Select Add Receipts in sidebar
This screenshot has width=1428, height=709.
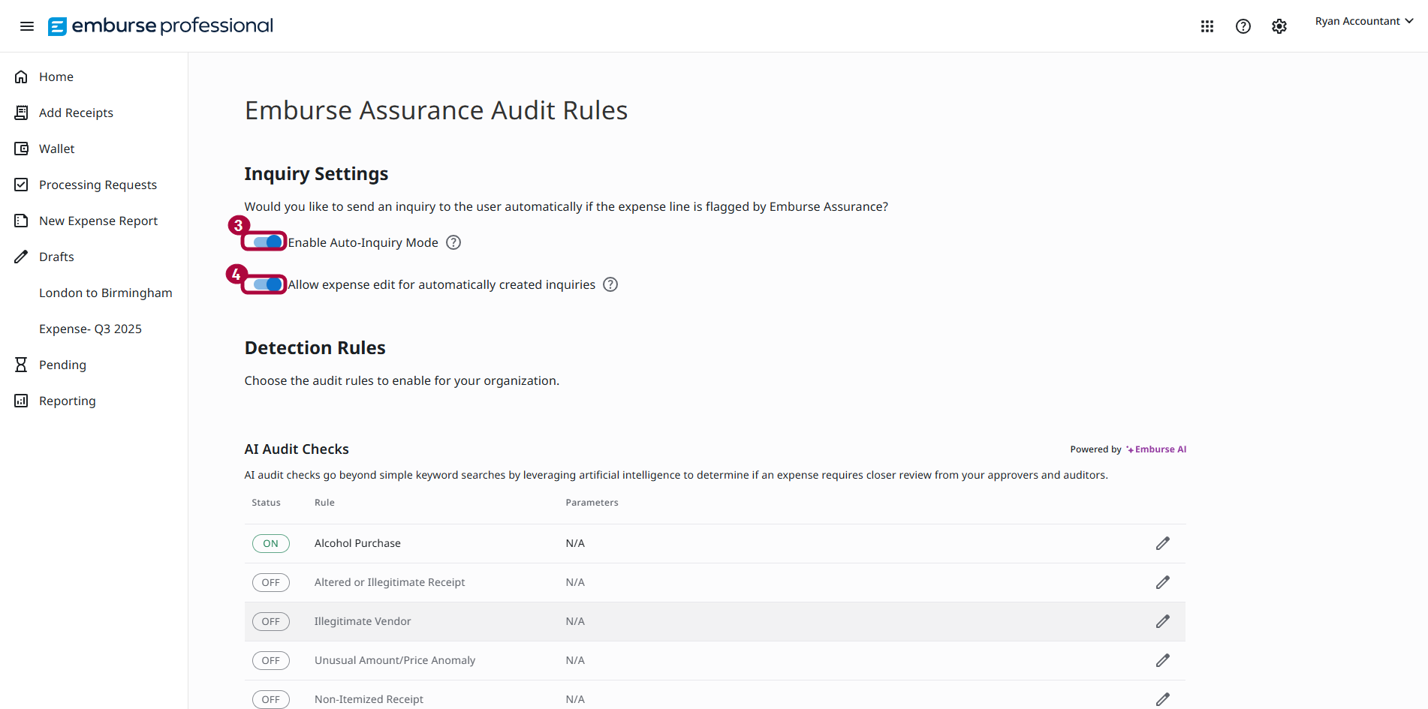pos(76,113)
